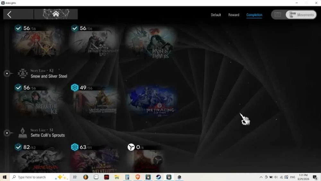Select the timeline node beside Snow and Silver Steel
Viewport: 321px width, 181px height.
pyautogui.click(x=7, y=73)
